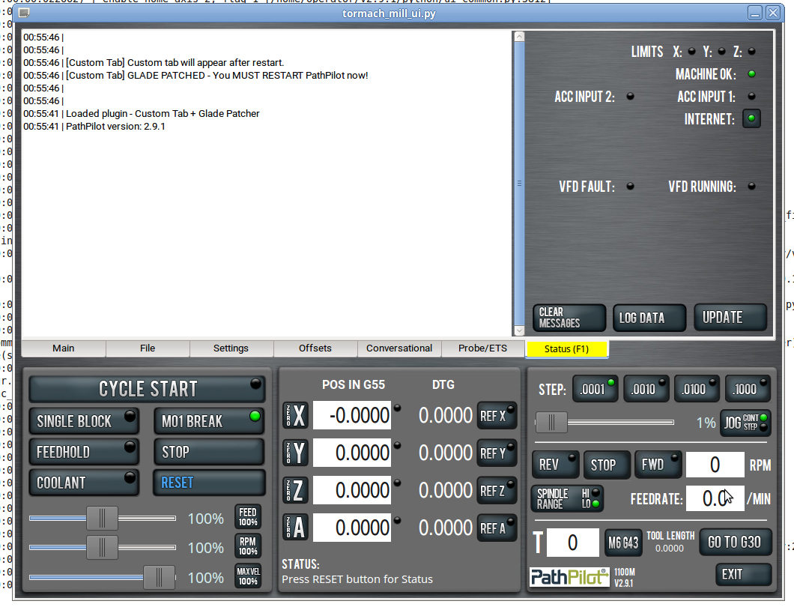Toggle spindle range HI/LO

[569, 498]
